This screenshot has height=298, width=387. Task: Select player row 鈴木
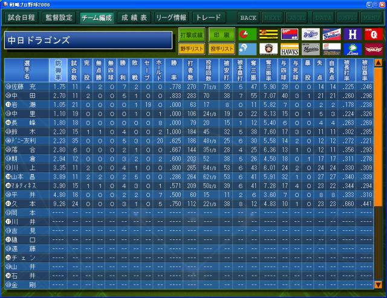tap(189, 132)
